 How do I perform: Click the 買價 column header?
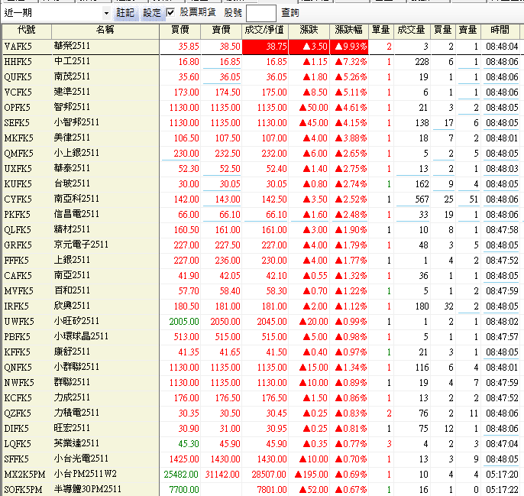180,31
